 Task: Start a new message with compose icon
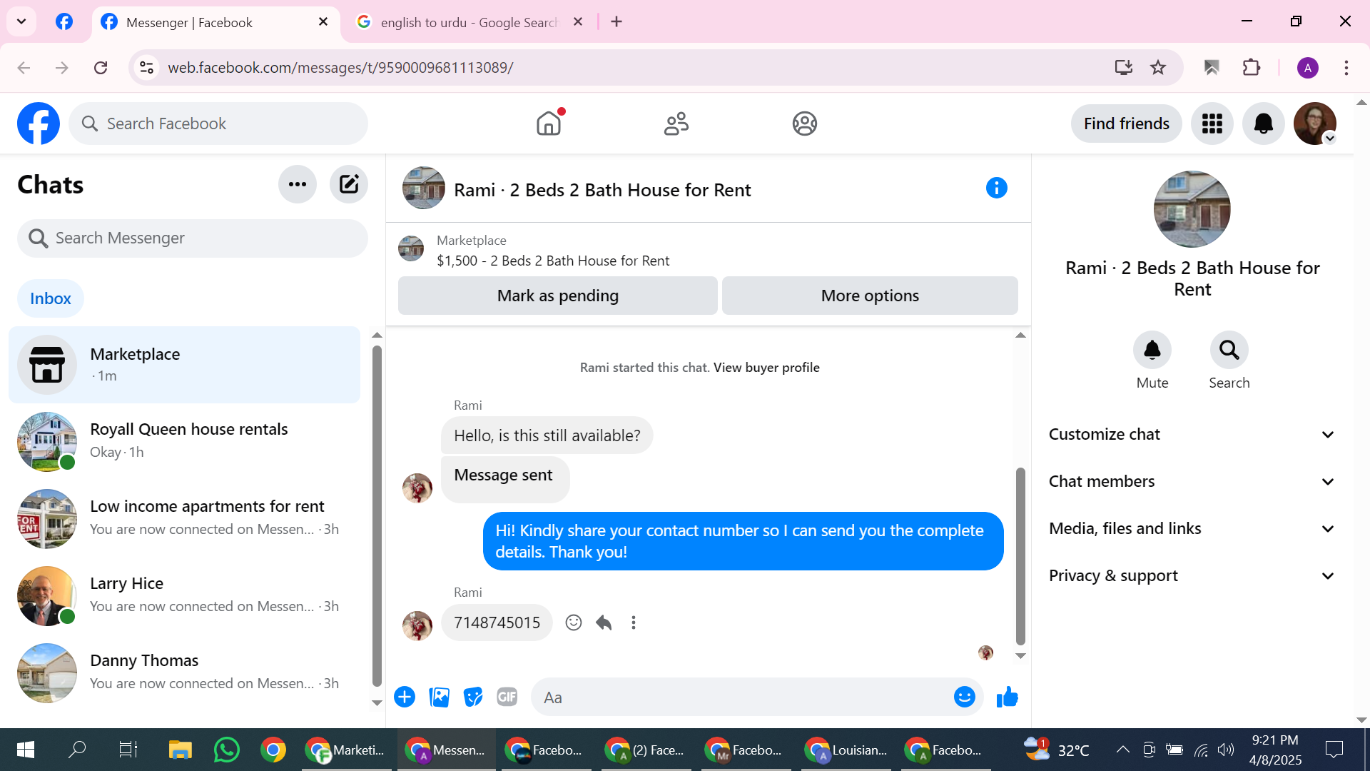click(x=348, y=185)
